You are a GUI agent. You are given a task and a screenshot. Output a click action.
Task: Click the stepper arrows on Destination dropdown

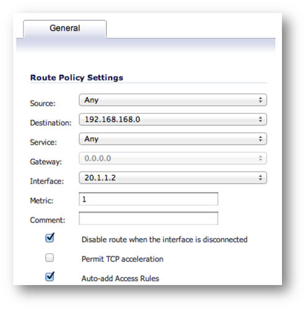pyautogui.click(x=260, y=119)
